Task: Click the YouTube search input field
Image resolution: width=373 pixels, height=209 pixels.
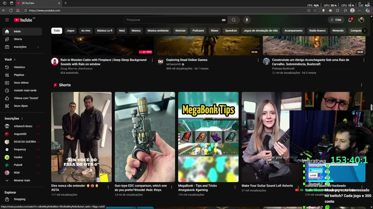Action: pos(172,20)
